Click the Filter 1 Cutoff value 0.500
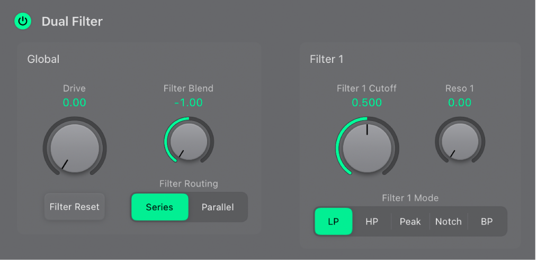Screen dimensions: 537x260 click(x=366, y=103)
